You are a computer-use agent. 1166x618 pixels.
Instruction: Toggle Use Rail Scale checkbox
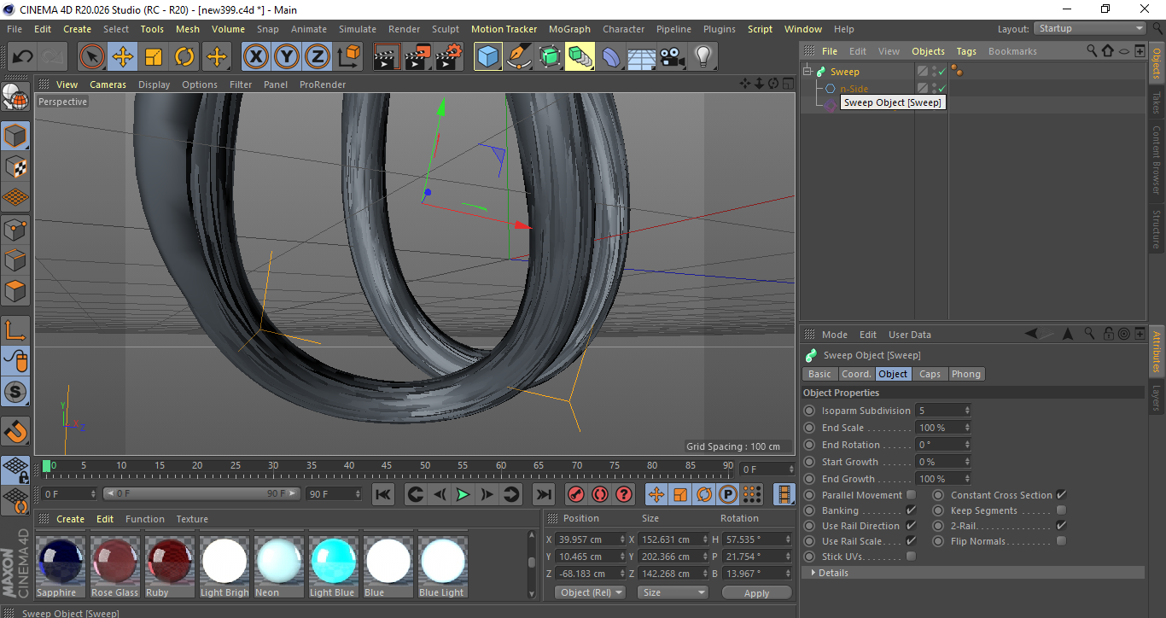[911, 541]
